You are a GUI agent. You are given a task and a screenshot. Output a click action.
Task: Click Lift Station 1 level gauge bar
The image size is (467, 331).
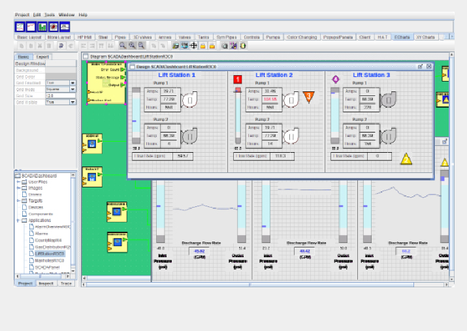coord(136,116)
